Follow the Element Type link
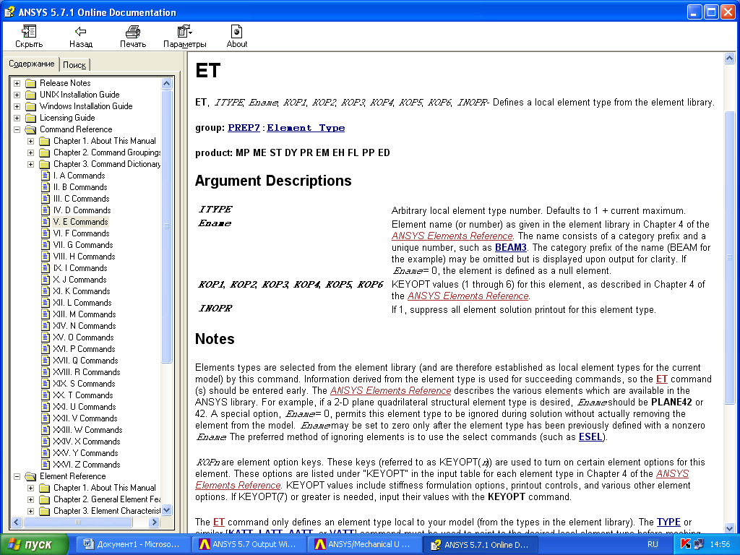The image size is (740, 555). tap(306, 128)
